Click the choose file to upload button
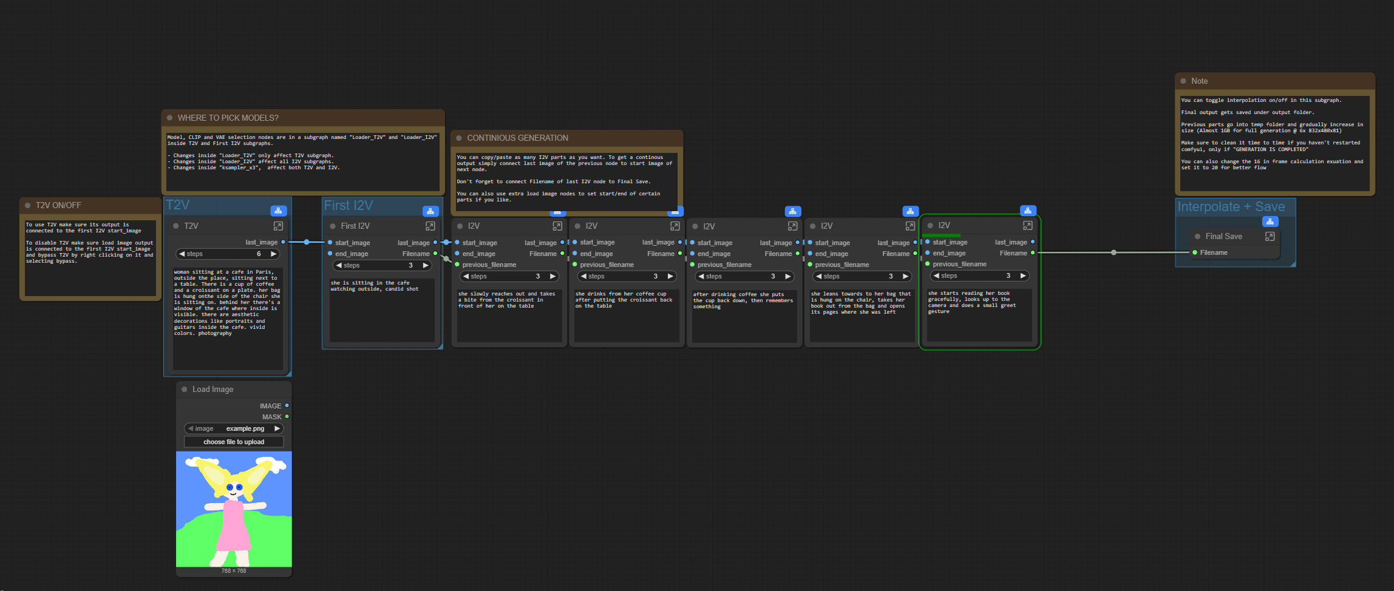1394x591 pixels. point(234,442)
